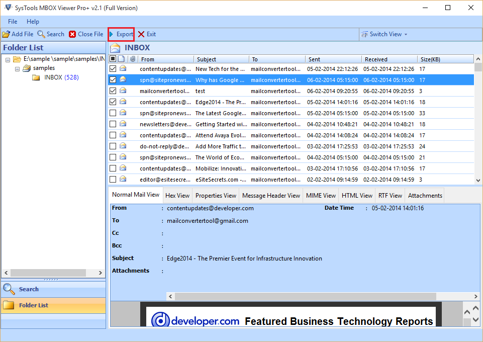This screenshot has width=483, height=342.
Task: Open the Folder List pane in sidebar
Action: click(54, 305)
